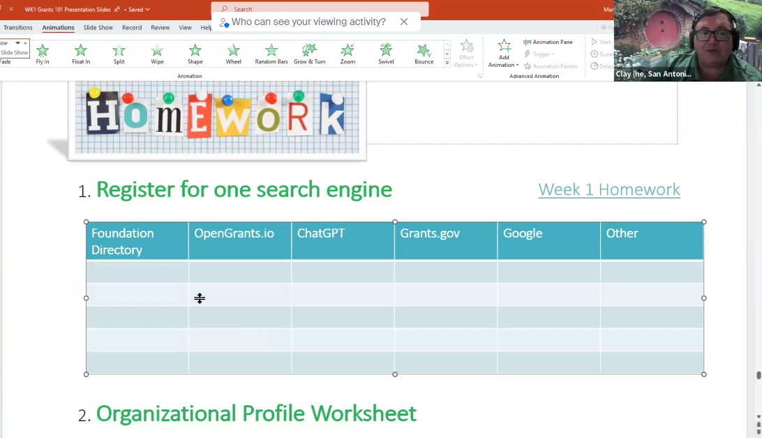The image size is (762, 438).
Task: Apply the Zoom animation effect
Action: pyautogui.click(x=348, y=54)
